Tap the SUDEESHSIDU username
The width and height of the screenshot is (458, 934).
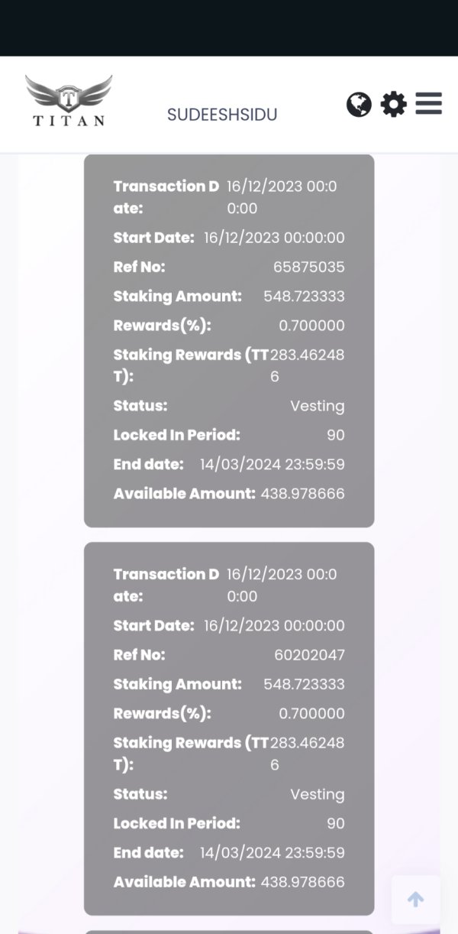(222, 115)
